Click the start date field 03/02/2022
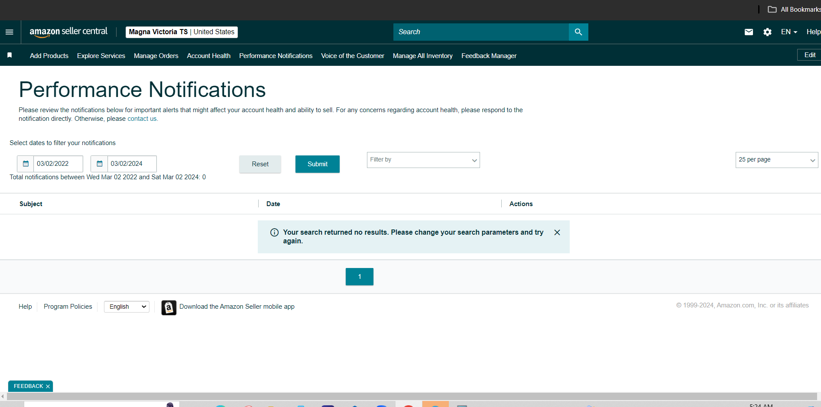 click(x=58, y=164)
